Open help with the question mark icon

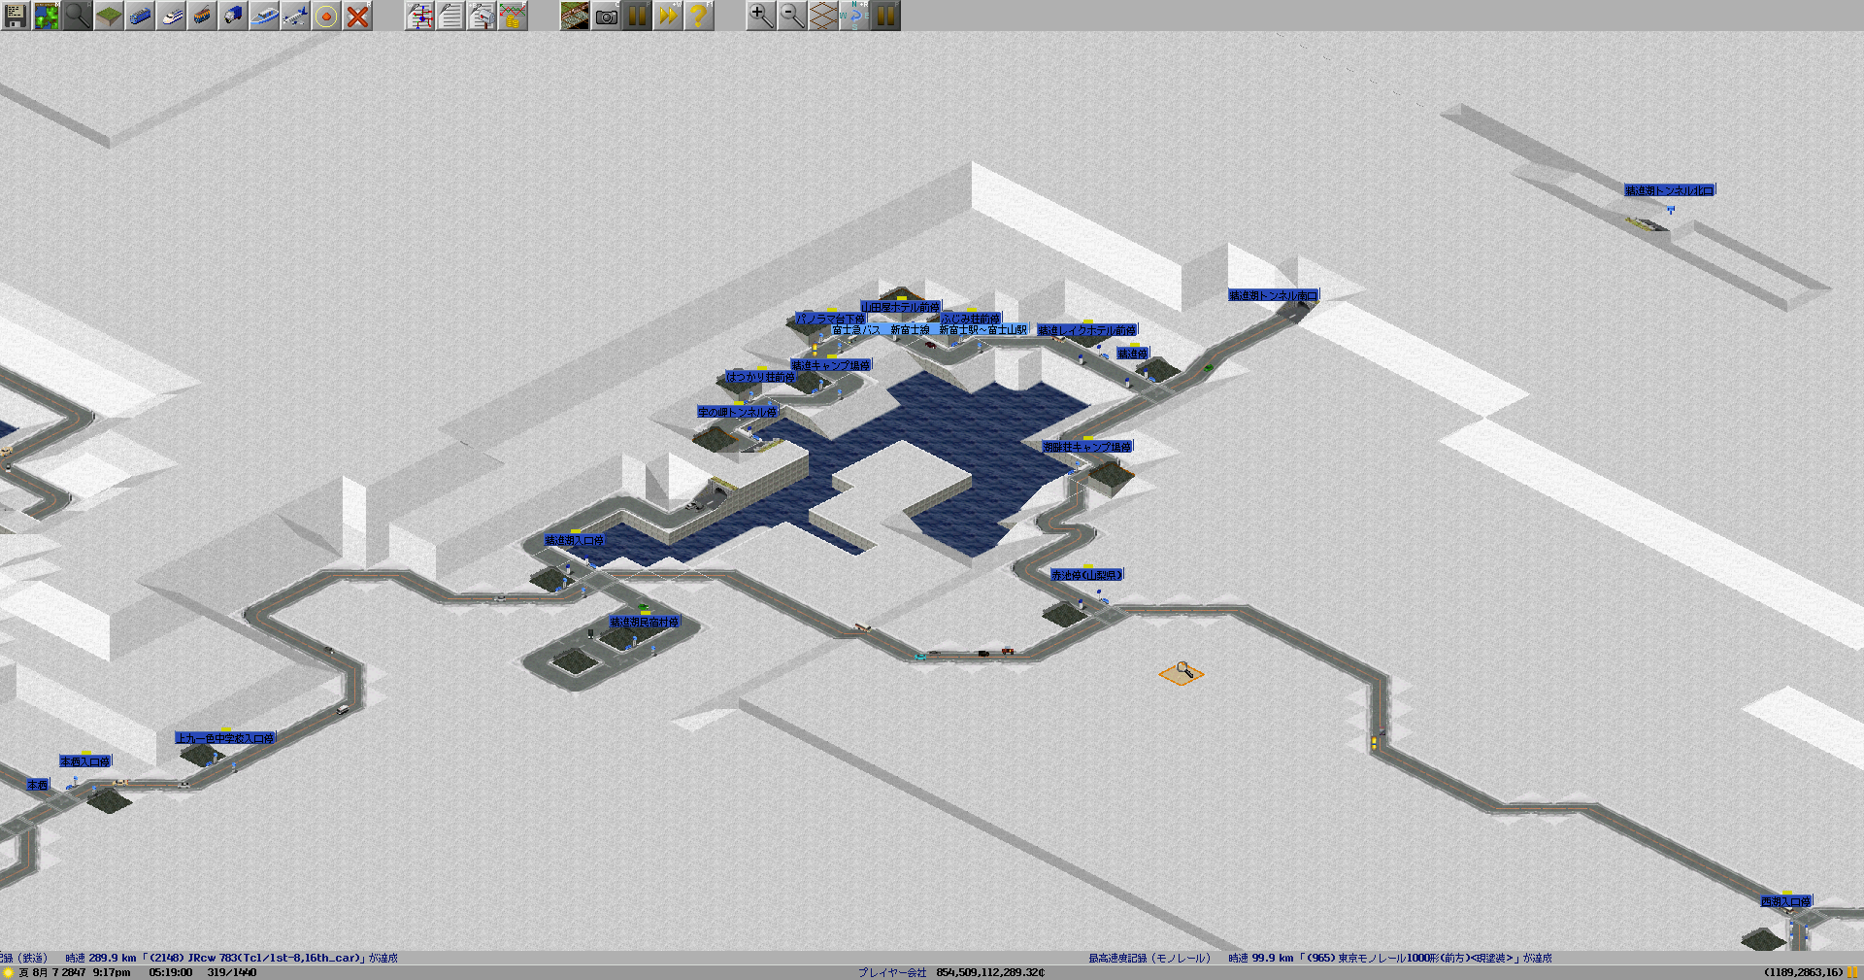[698, 16]
